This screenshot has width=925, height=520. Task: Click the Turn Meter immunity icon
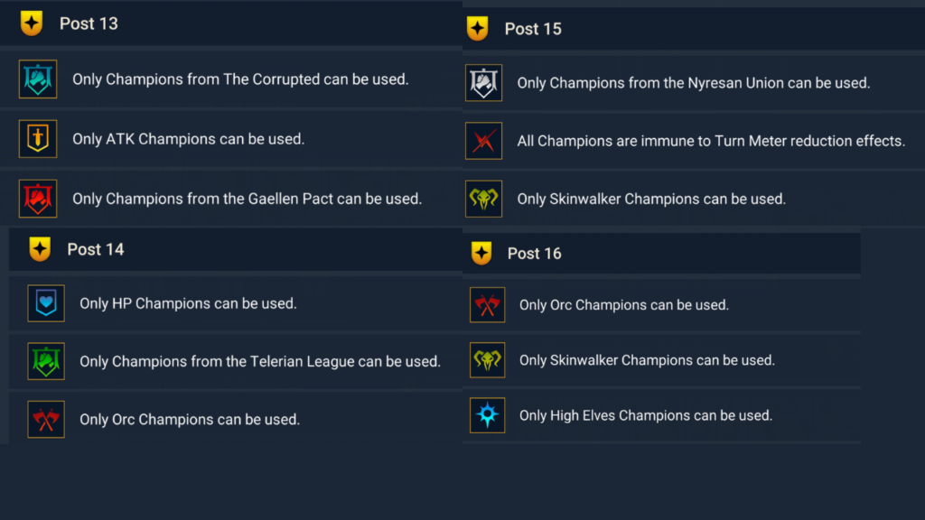483,141
